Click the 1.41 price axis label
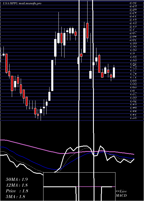 pos(133,115)
